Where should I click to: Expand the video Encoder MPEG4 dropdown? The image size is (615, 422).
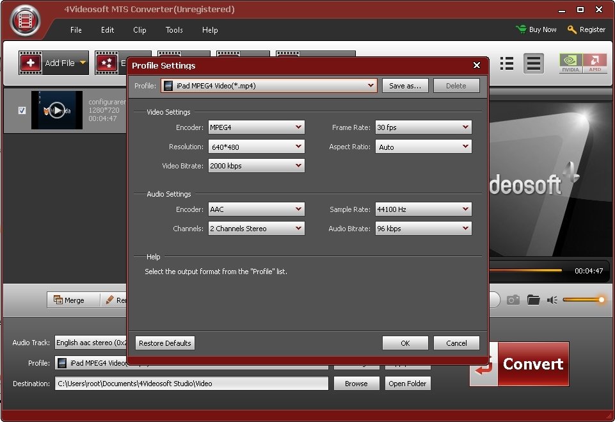256,127
